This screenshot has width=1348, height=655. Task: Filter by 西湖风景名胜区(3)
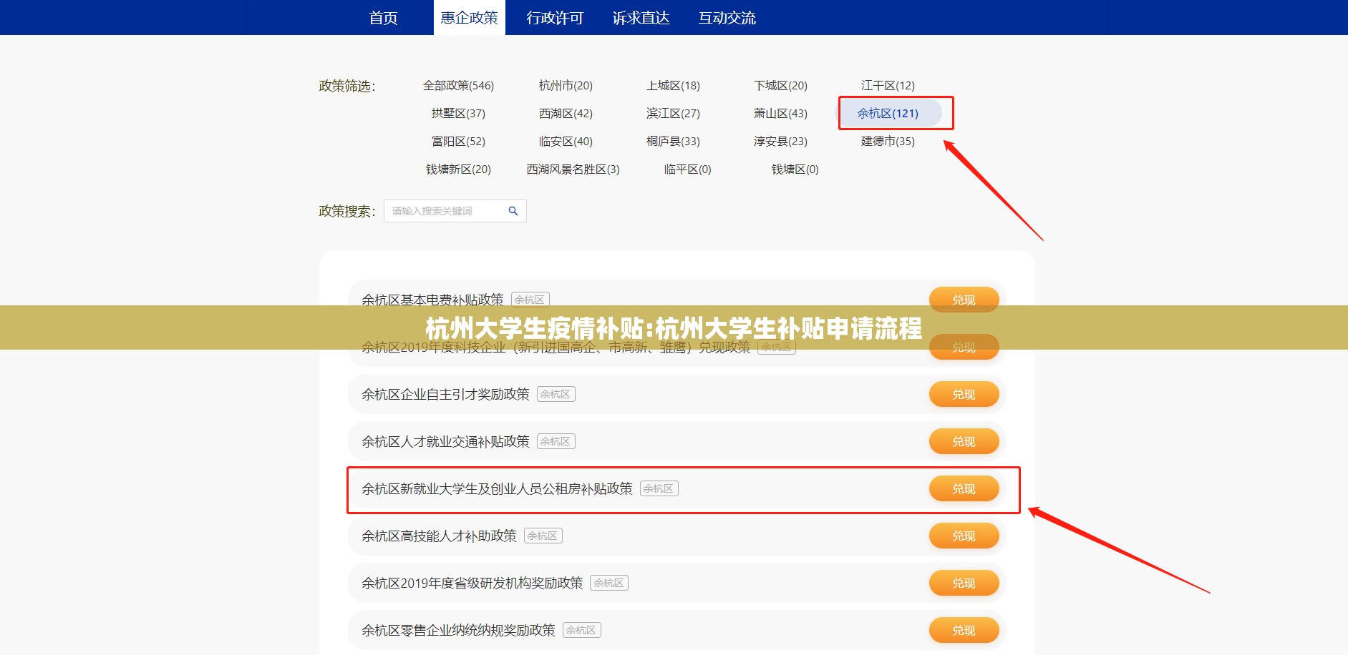click(x=573, y=169)
